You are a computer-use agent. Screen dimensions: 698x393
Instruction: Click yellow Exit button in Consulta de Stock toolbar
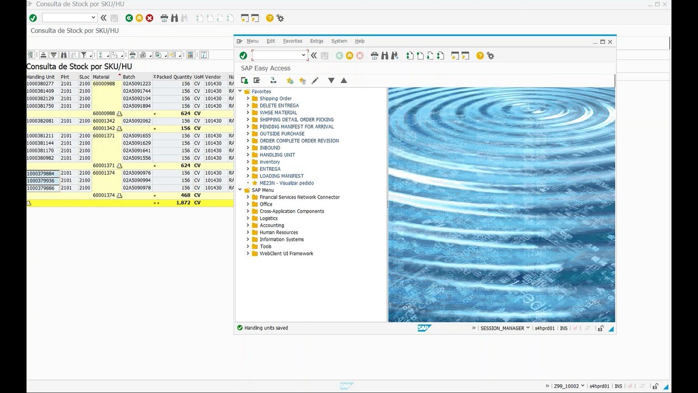(x=140, y=18)
